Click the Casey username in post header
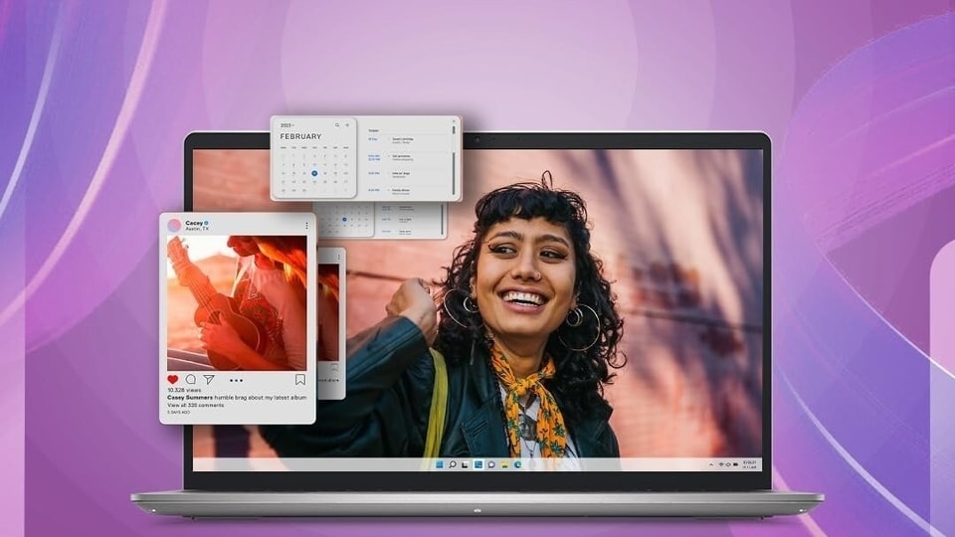This screenshot has height=537, width=955. click(194, 223)
